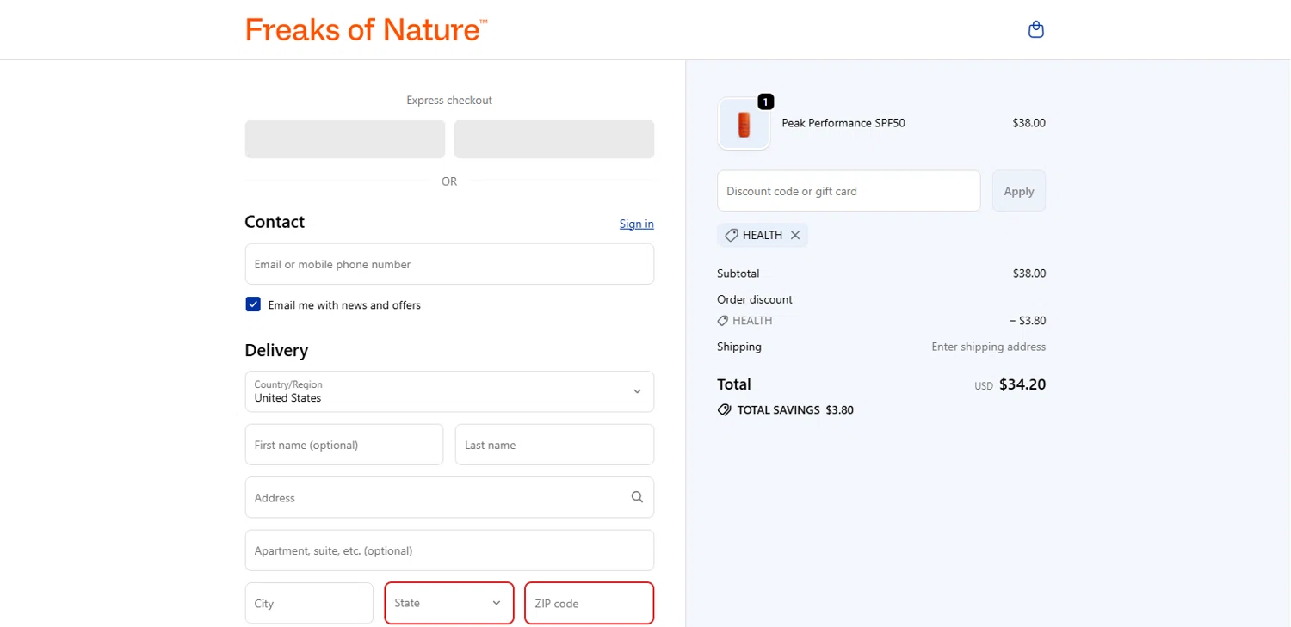
Task: Uncheck Email me with news and offers
Action: point(253,304)
